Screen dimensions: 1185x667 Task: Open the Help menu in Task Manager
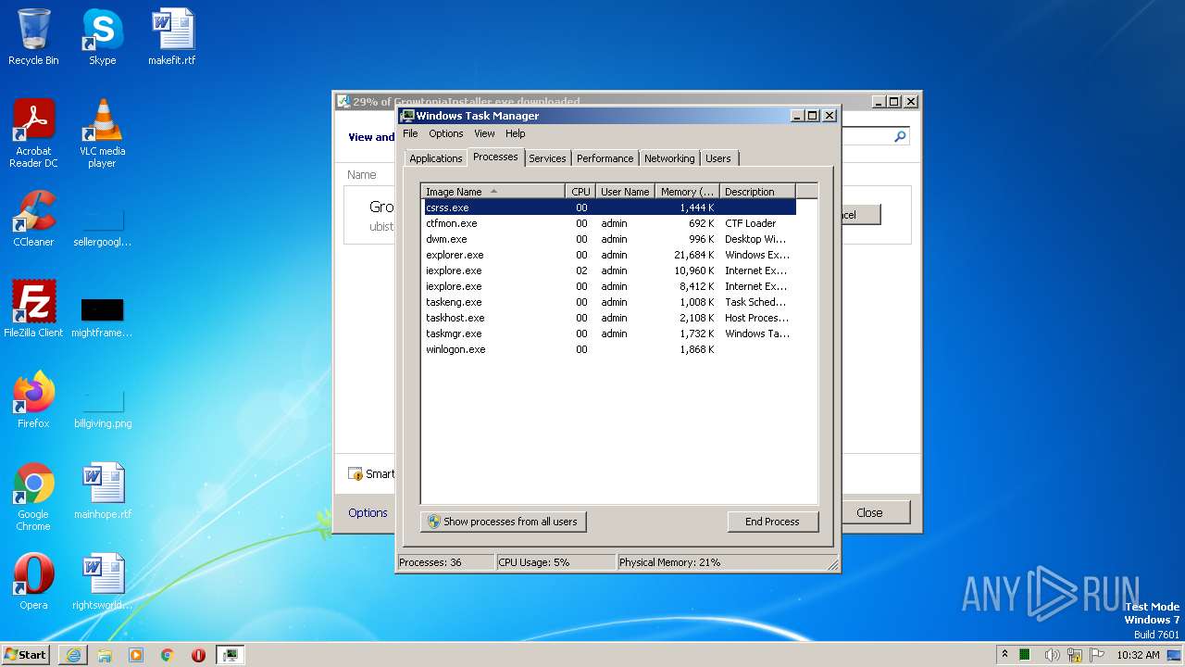pyautogui.click(x=515, y=133)
